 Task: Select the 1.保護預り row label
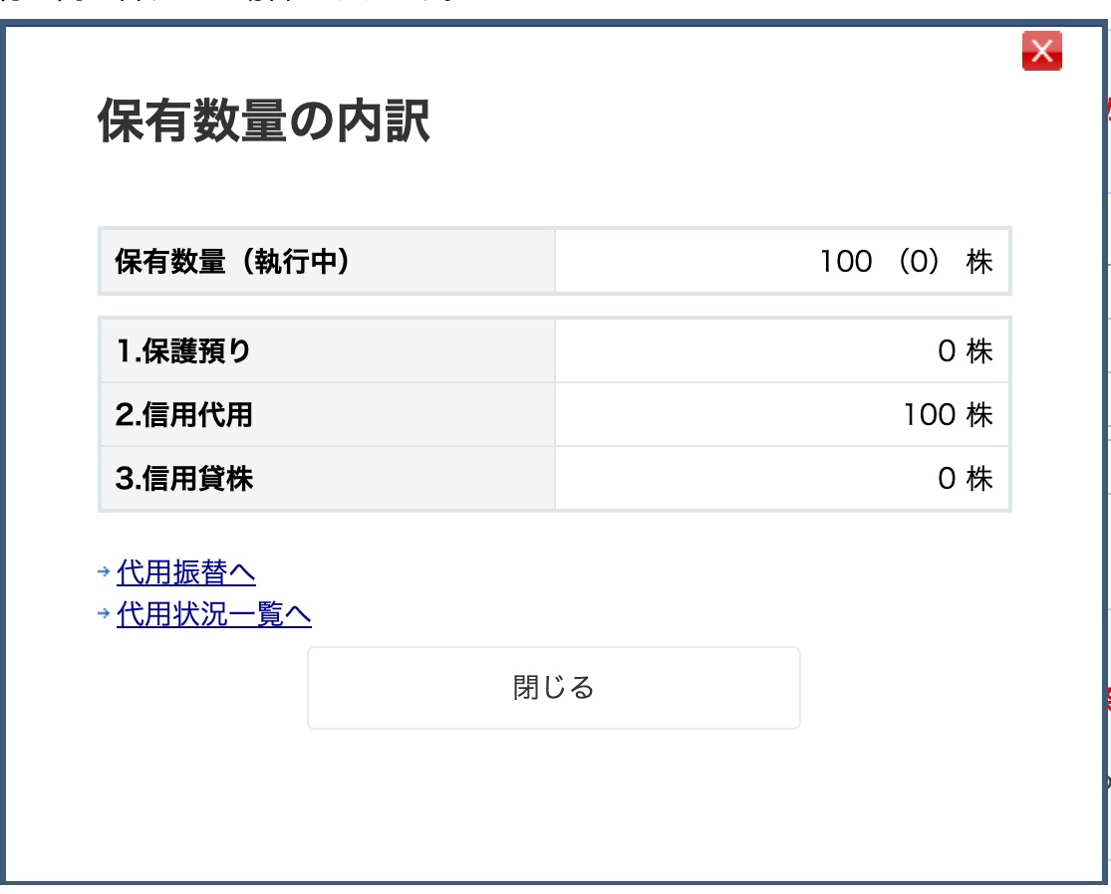327,351
